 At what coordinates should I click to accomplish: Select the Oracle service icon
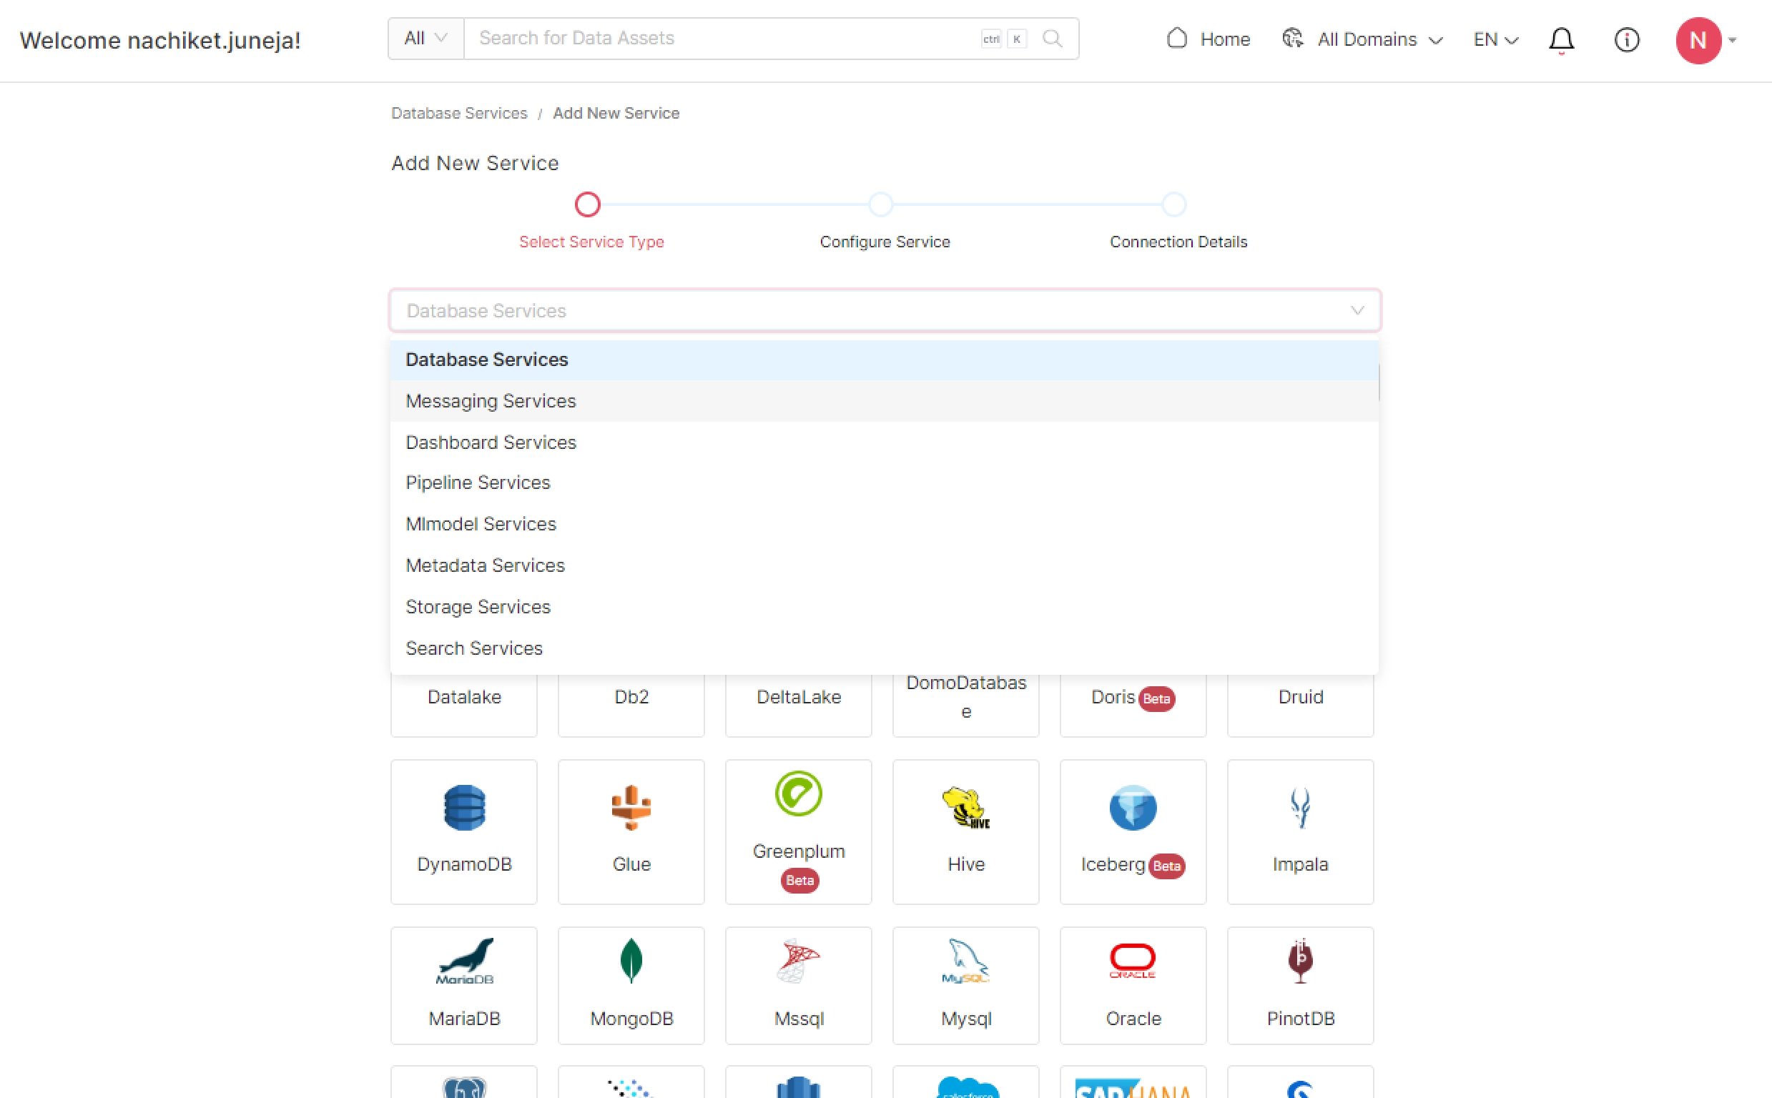click(x=1132, y=960)
